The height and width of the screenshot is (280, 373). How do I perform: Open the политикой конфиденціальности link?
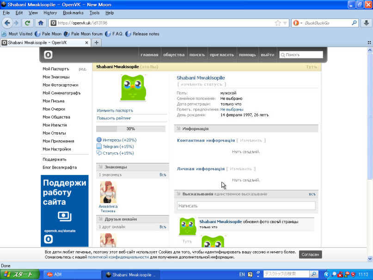click(118, 257)
